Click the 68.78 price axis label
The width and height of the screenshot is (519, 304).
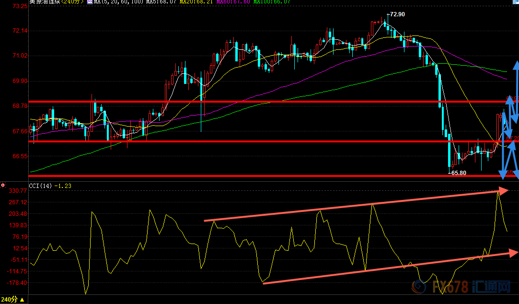click(20, 106)
